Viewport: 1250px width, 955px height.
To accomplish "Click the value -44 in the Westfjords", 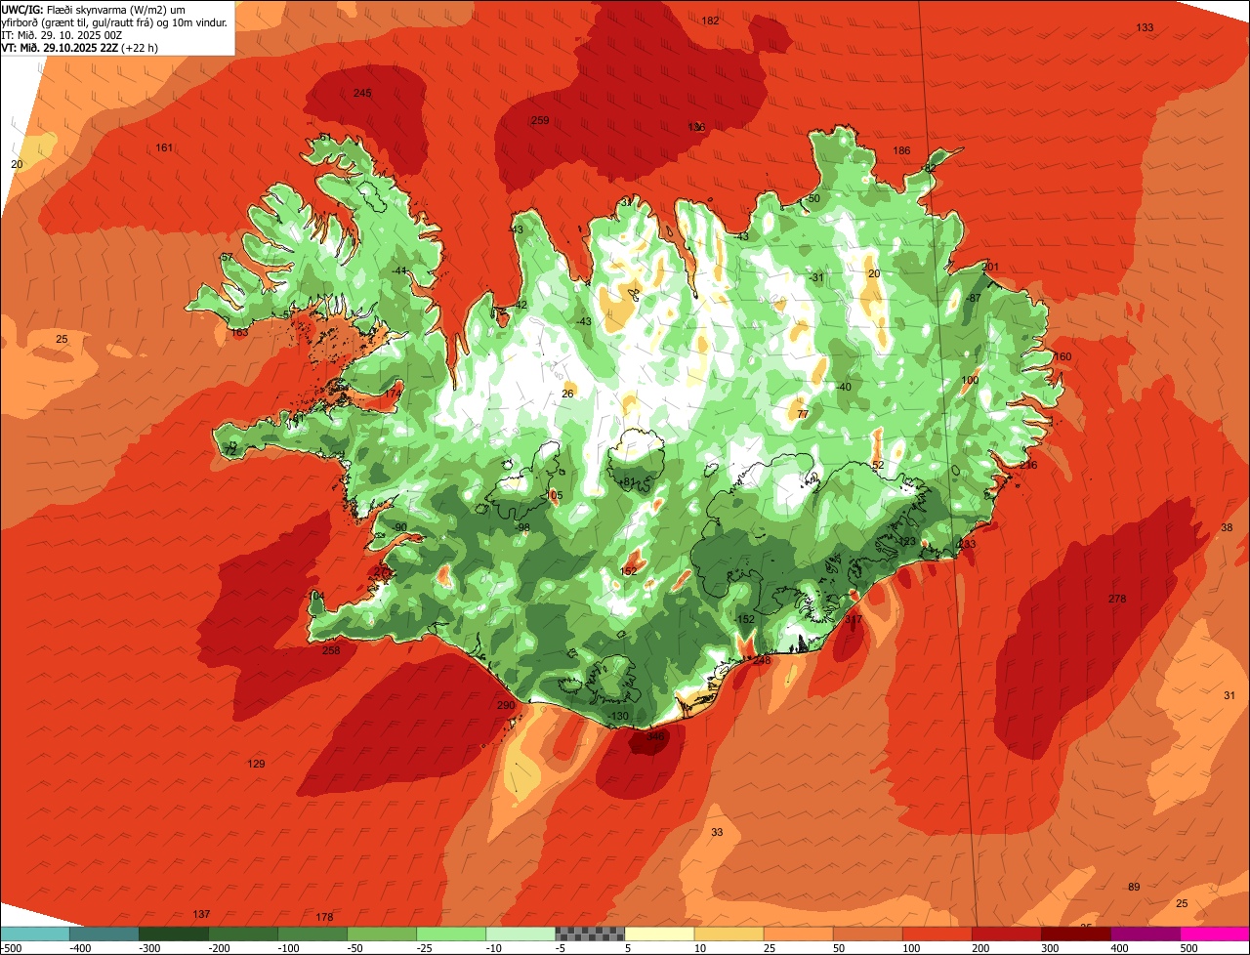I will (399, 270).
